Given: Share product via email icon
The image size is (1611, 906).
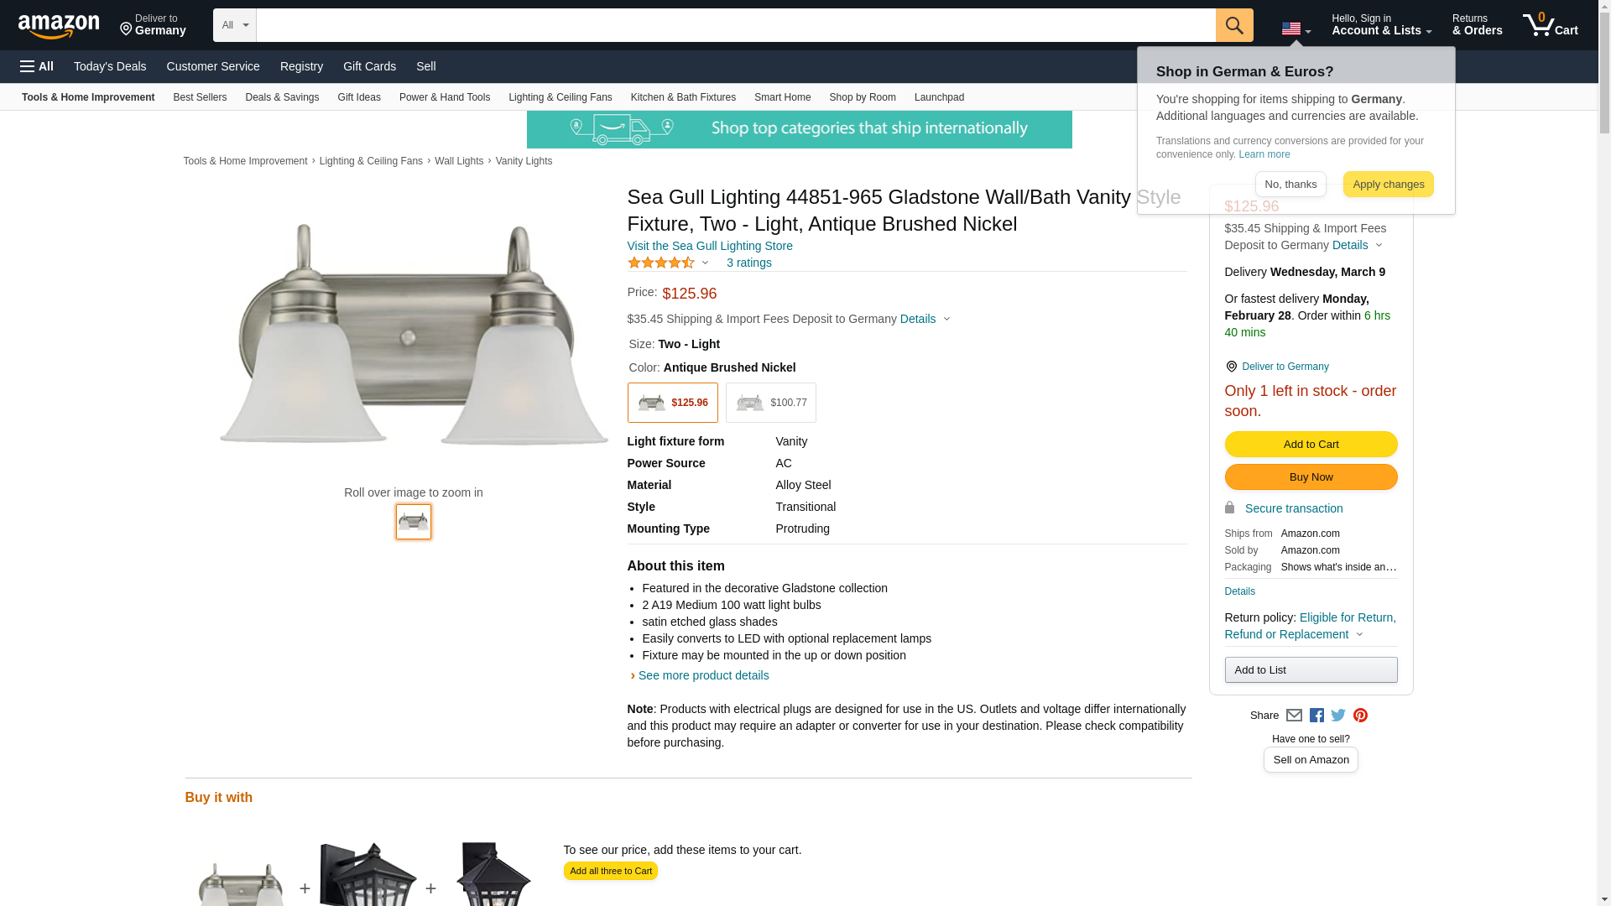Looking at the screenshot, I should [1294, 716].
